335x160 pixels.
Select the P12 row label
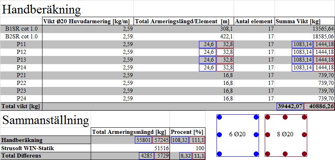coord(21,52)
